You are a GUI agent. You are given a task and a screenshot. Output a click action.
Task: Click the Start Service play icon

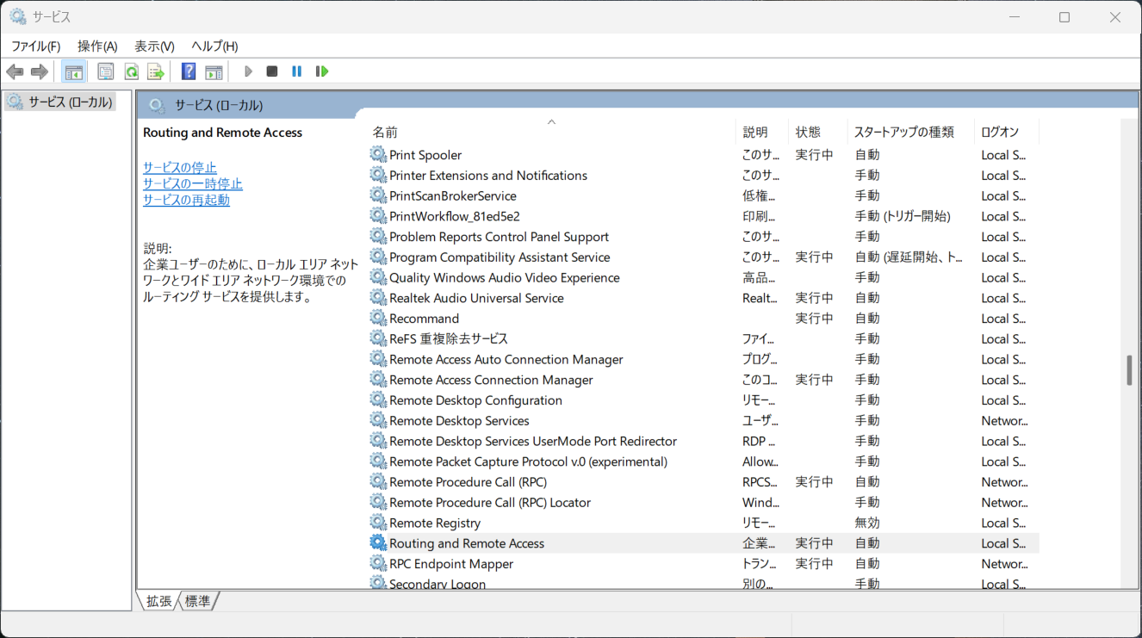coord(248,71)
